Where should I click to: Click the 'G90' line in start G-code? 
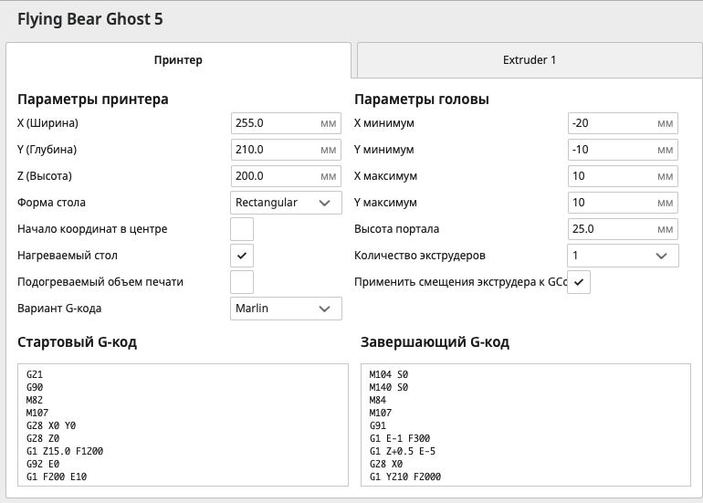coord(35,387)
